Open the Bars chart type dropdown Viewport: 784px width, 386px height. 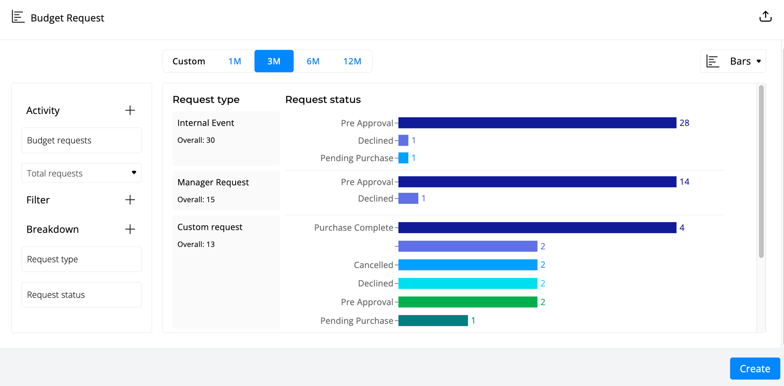click(733, 61)
